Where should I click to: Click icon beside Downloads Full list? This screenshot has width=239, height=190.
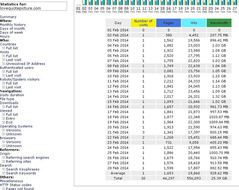tap(3, 107)
